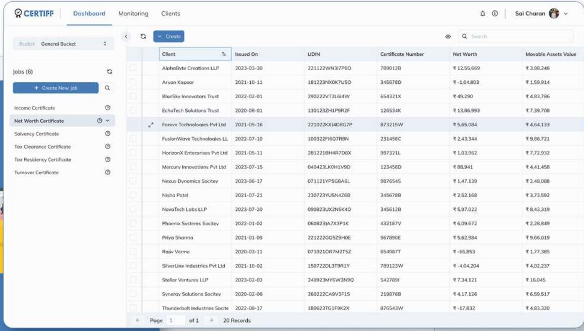Click Thunderbolt Industries client cell
Screen dimensions: 584x331
point(195,308)
